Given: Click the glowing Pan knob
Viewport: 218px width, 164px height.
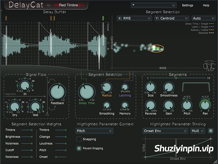Looking at the screenshot, I should click(x=205, y=105).
